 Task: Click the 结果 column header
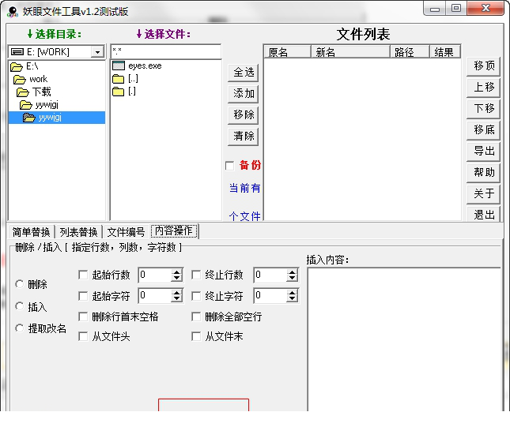[x=444, y=52]
